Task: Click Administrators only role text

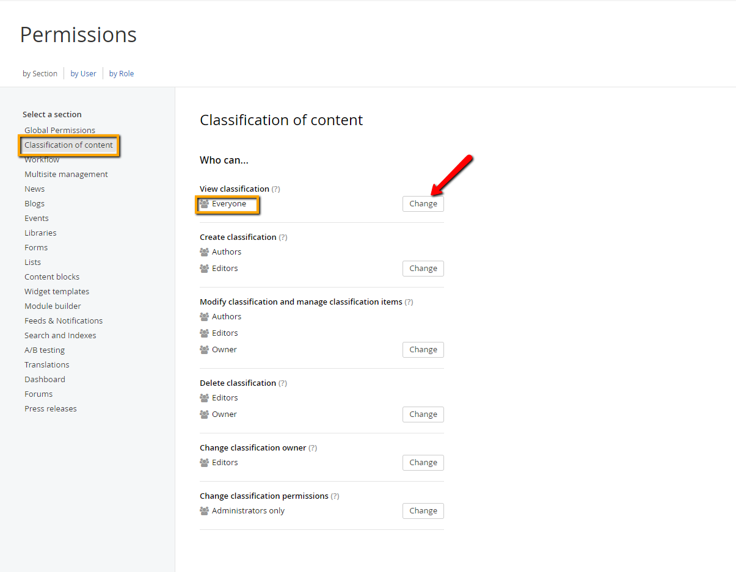Action: coord(249,511)
